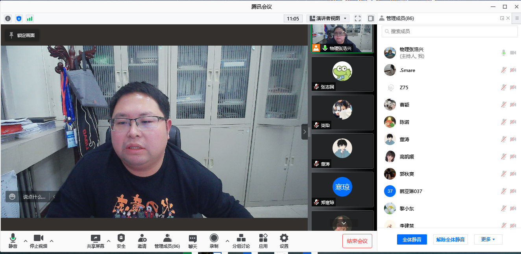The width and height of the screenshot is (521, 254).
Task: Click the meeting info icon
Action: click(x=8, y=18)
